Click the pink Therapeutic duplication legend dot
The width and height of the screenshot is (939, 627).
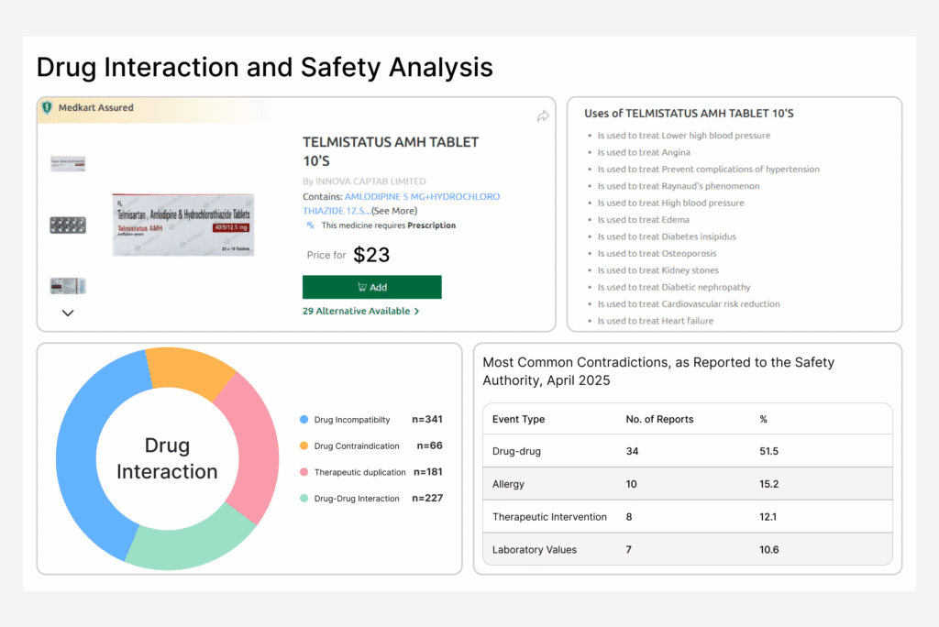click(x=304, y=472)
